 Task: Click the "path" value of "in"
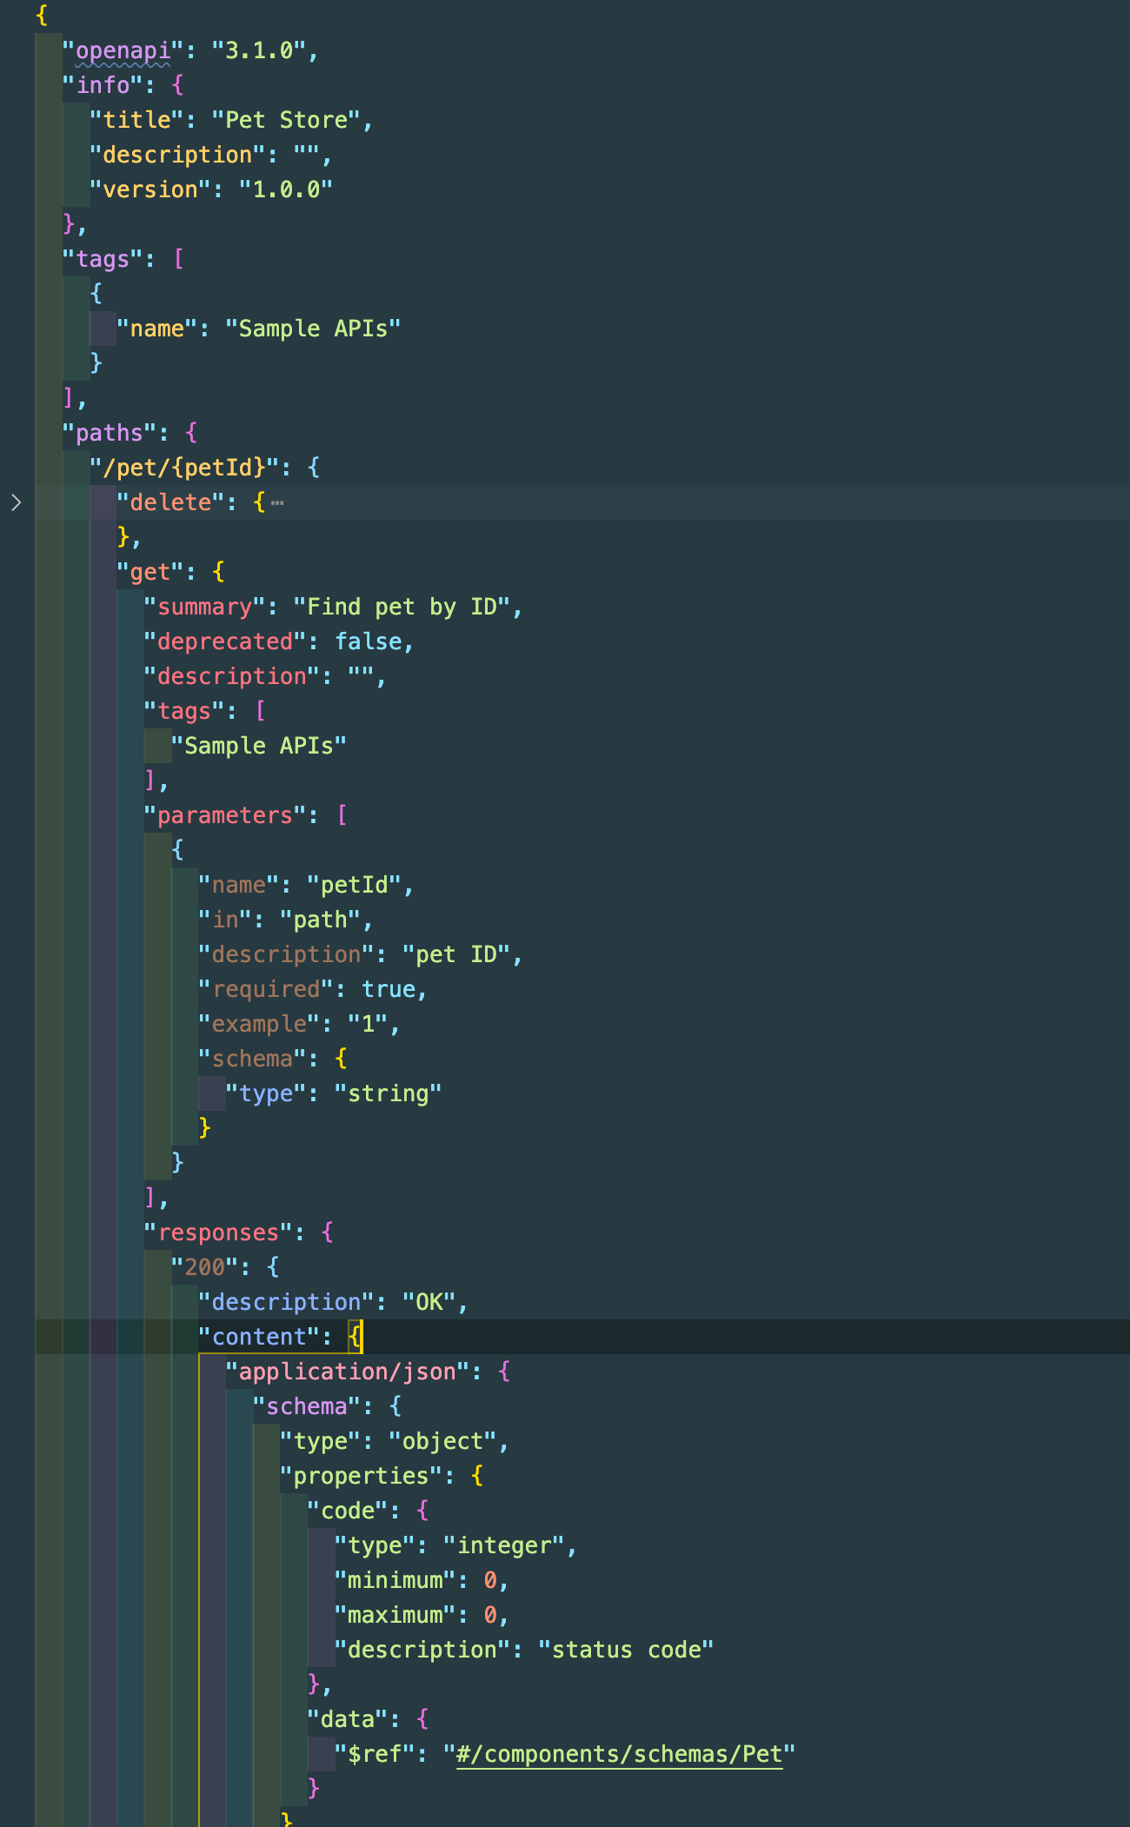click(320, 920)
